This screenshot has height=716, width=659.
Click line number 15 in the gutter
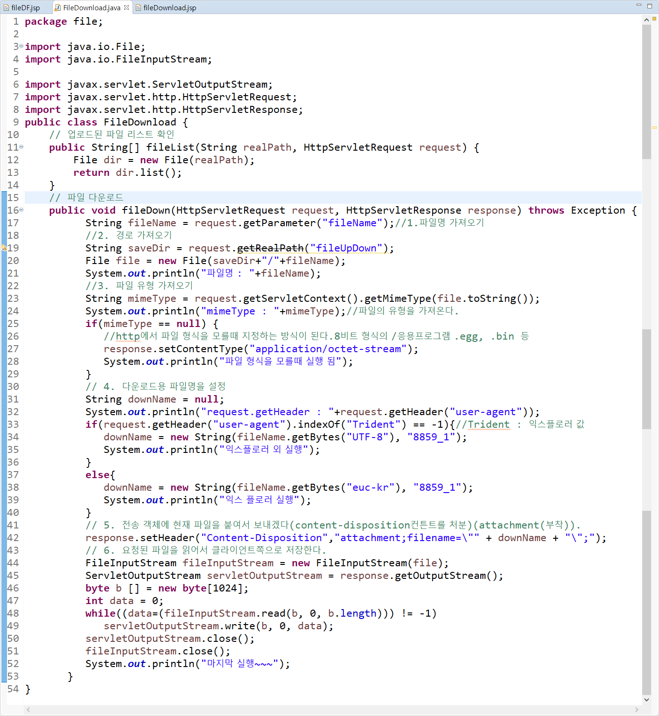(x=13, y=198)
